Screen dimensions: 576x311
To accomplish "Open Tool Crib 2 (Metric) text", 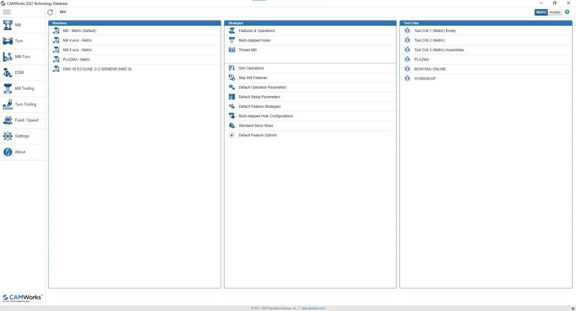I will coord(429,40).
